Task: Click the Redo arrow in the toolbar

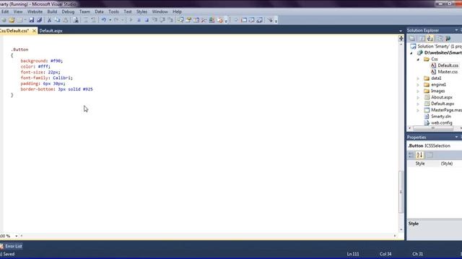Action: coord(116,20)
